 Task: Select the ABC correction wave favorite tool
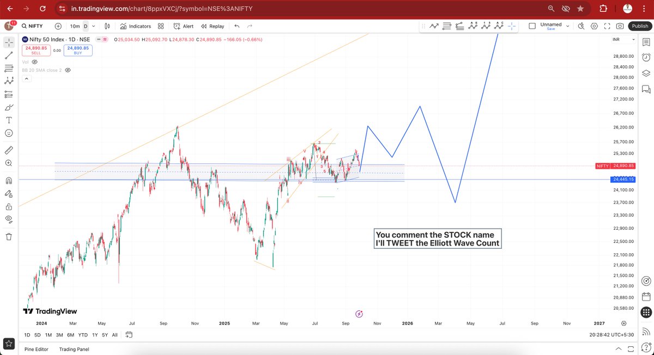click(499, 26)
